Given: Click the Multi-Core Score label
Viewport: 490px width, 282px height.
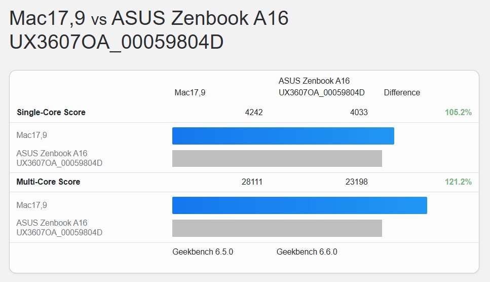Looking at the screenshot, I should click(x=48, y=182).
